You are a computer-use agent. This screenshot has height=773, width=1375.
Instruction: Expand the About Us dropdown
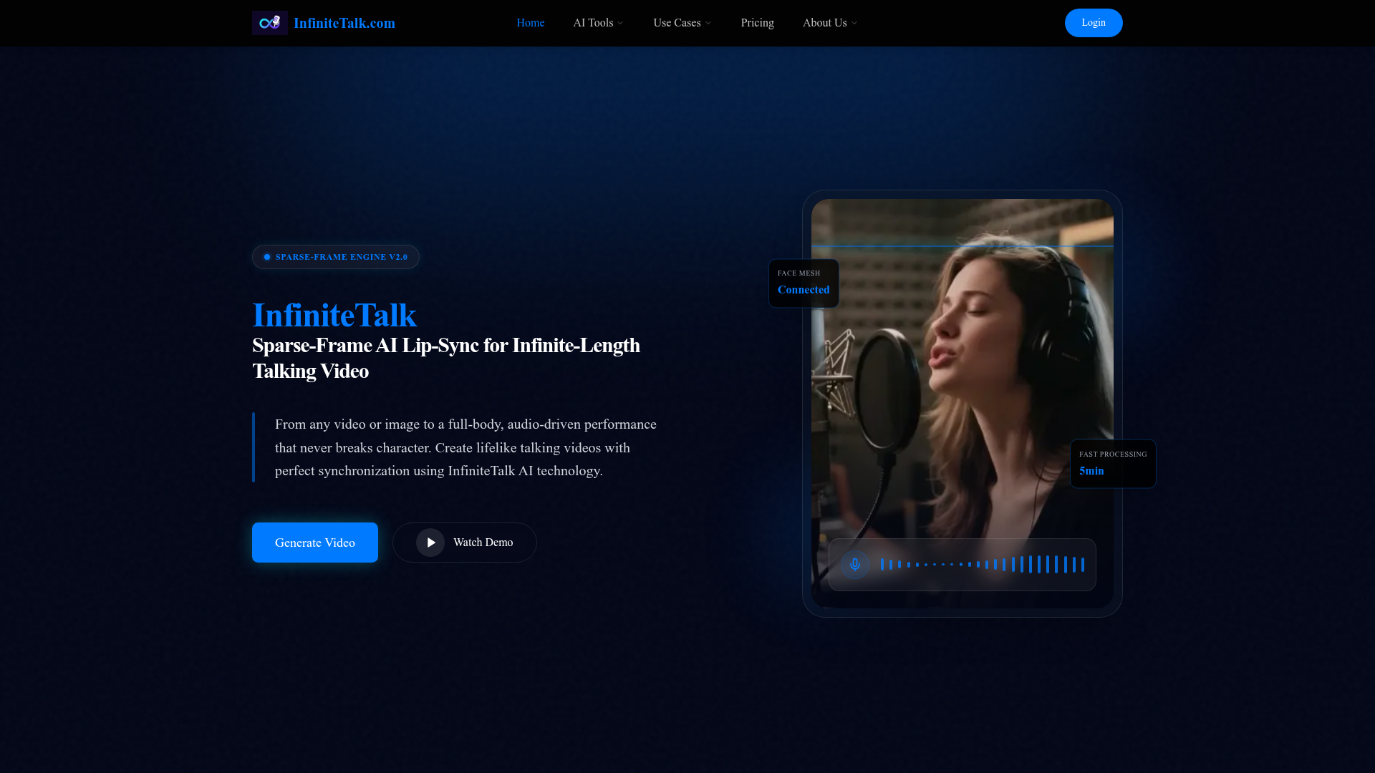pos(829,22)
